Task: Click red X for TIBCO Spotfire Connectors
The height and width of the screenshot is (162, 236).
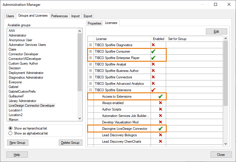Action: tap(153, 77)
